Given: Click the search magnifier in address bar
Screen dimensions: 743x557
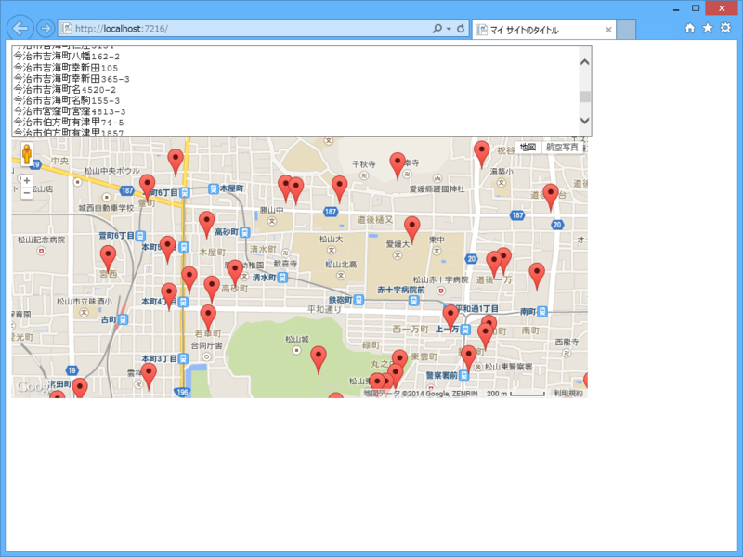Looking at the screenshot, I should [437, 29].
